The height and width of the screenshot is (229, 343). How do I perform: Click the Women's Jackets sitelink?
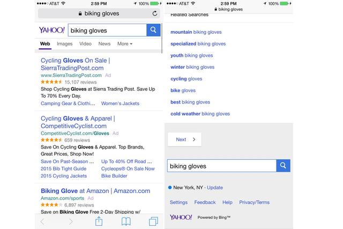coord(120,104)
